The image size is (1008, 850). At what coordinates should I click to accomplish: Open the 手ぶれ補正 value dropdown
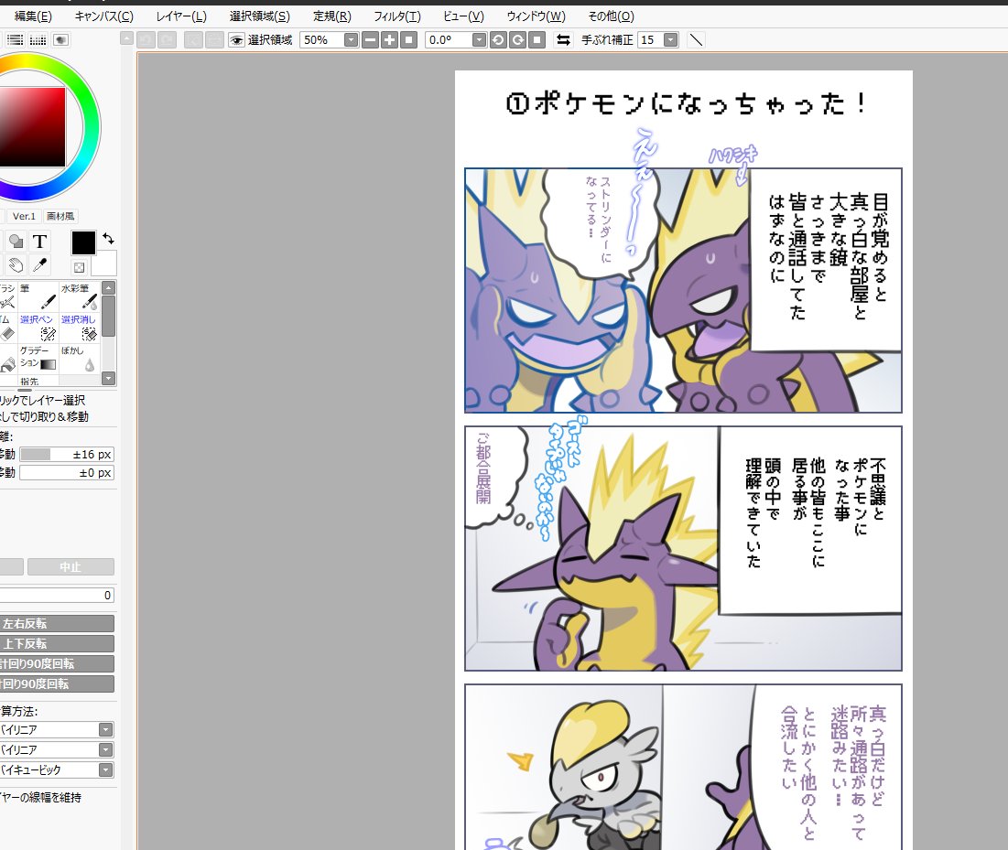point(670,40)
